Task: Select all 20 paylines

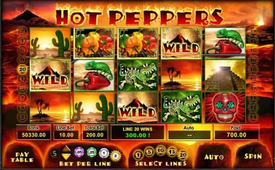Action: coord(183,155)
